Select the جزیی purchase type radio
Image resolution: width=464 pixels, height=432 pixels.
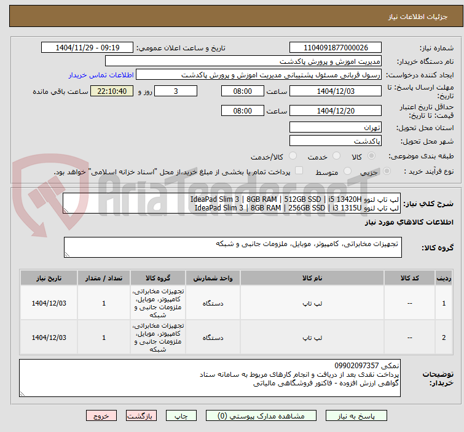coord(387,171)
